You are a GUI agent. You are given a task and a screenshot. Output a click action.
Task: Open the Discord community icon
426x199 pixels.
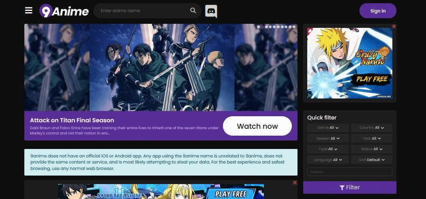click(x=211, y=11)
